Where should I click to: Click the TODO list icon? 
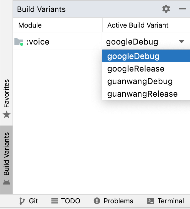point(55,201)
